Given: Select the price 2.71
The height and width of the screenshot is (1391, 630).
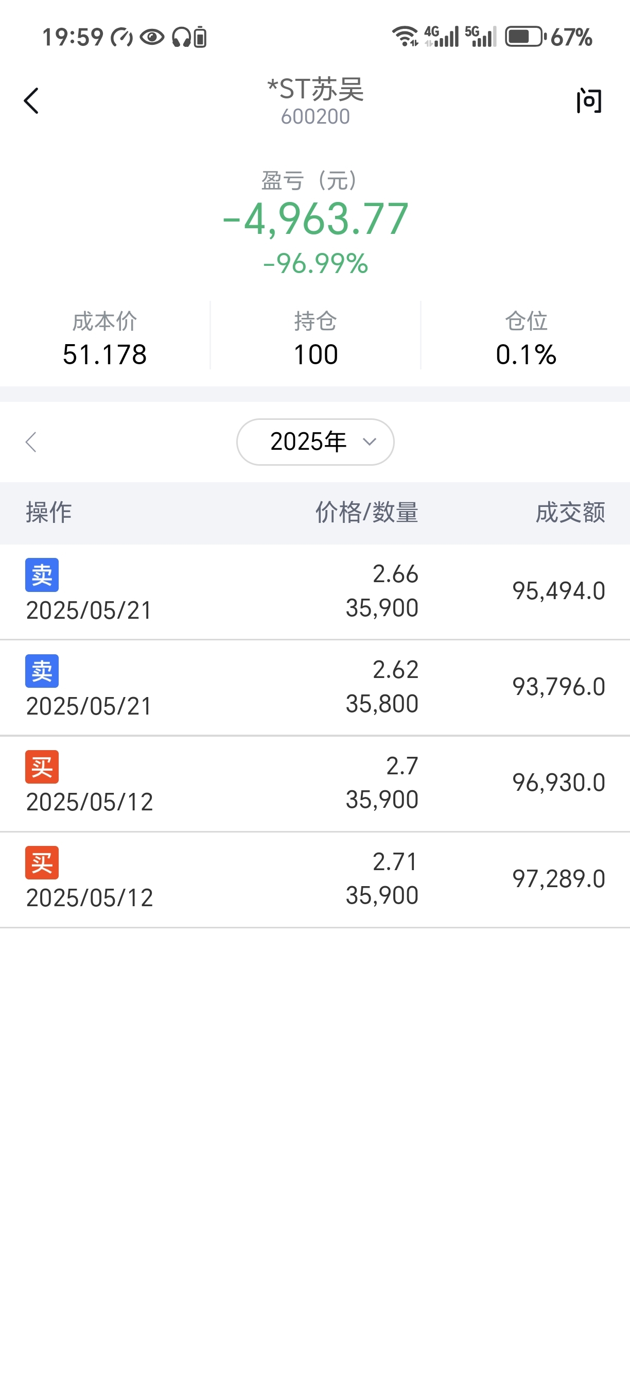Looking at the screenshot, I should tap(395, 862).
